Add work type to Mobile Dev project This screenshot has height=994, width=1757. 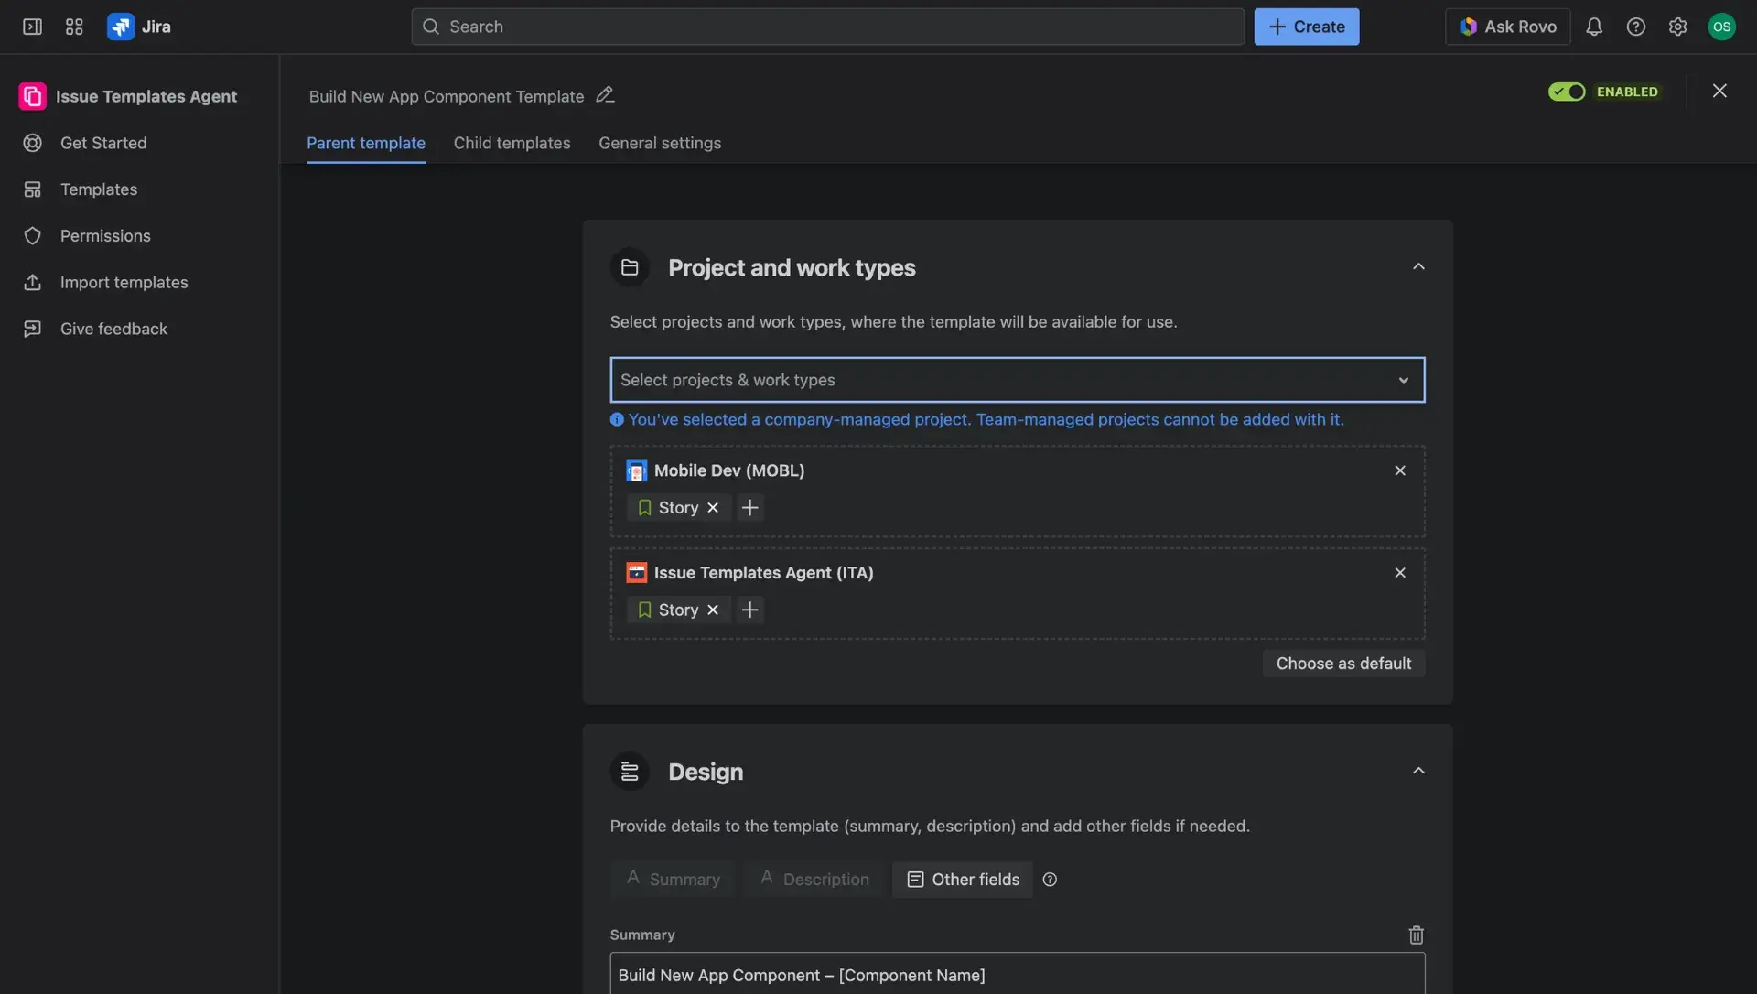750,507
